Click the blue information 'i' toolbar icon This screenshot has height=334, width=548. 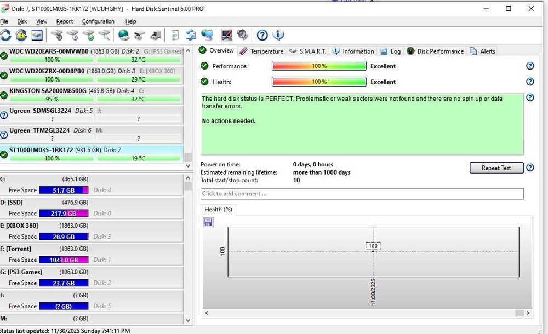(x=278, y=35)
